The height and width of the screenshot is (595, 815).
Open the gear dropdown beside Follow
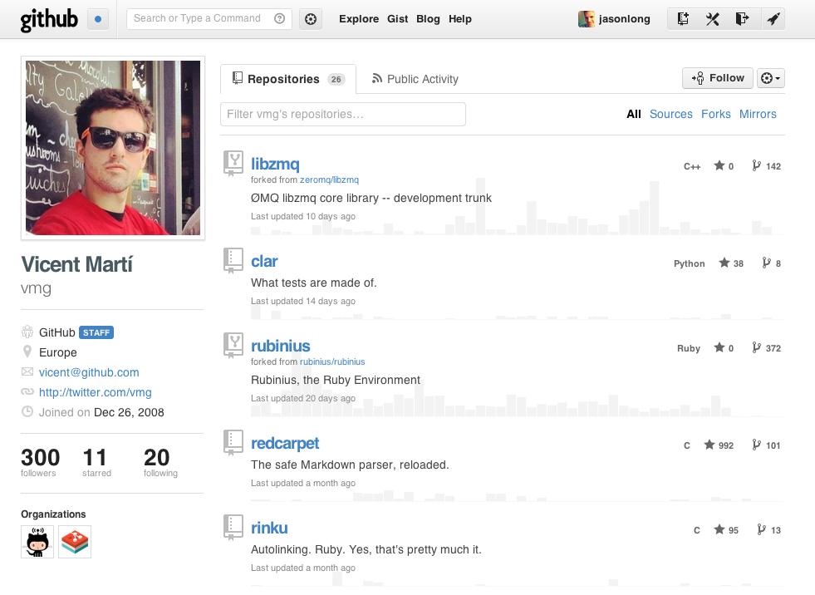[x=771, y=78]
